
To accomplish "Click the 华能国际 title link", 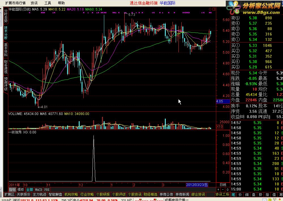I will pos(167,3).
